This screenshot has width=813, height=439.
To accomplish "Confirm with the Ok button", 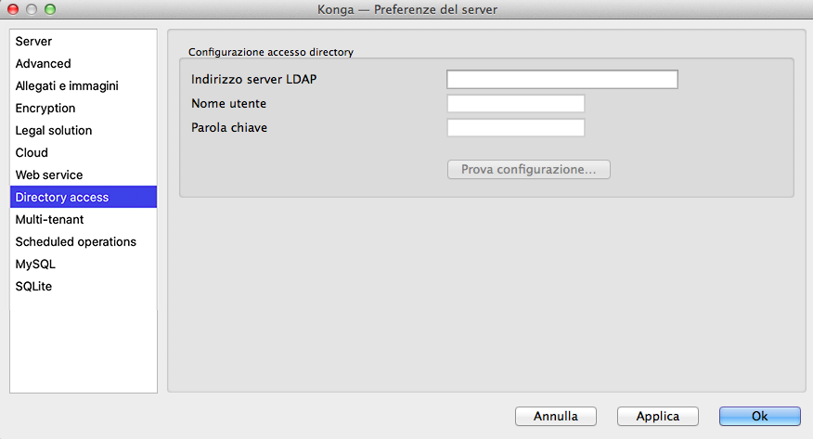I will coord(759,417).
